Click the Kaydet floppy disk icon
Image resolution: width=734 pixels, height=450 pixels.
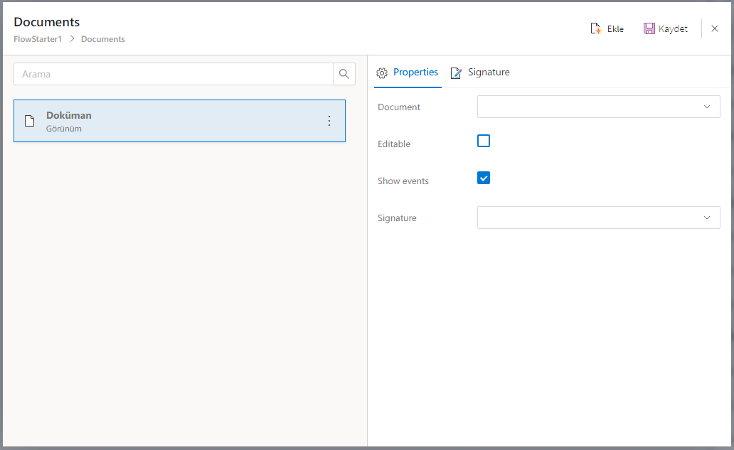pos(649,29)
